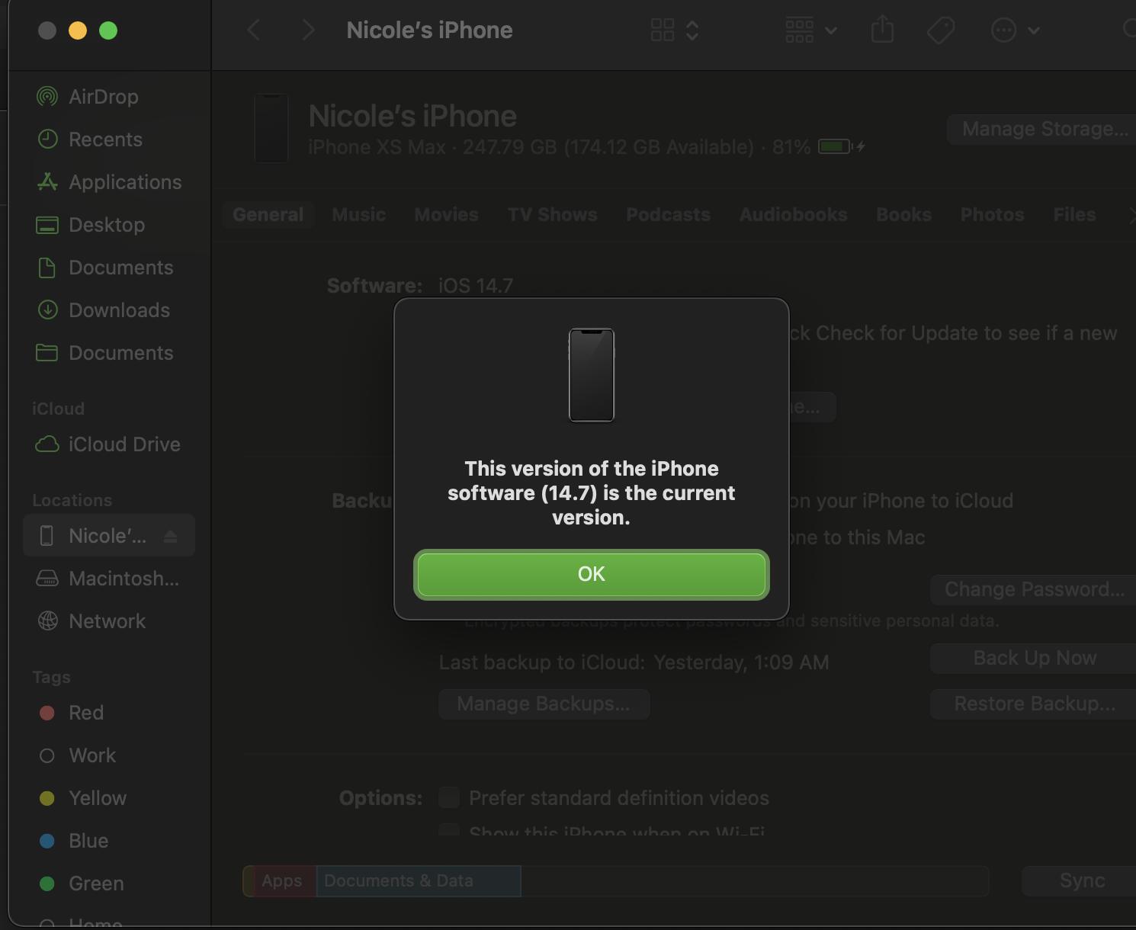Viewport: 1136px width, 930px height.
Task: Open Network in the sidebar
Action: (x=91, y=621)
